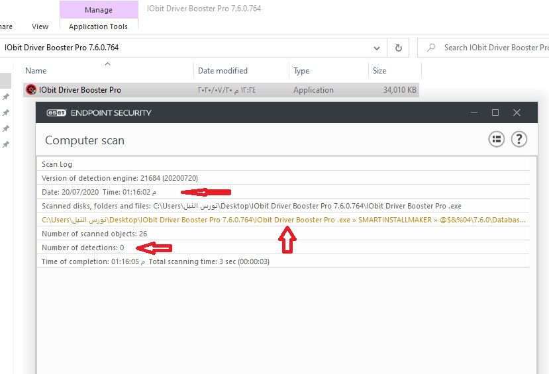Maximize the ESET Endpoint Security window
Viewport: 549px width, 374px height.
coord(495,113)
